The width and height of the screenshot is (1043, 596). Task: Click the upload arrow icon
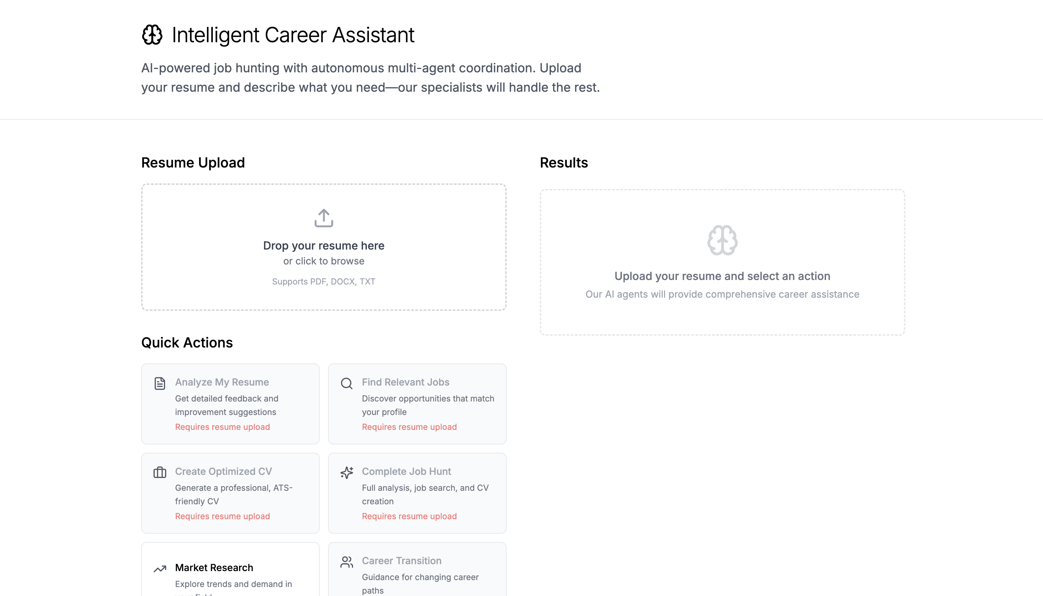click(x=324, y=218)
